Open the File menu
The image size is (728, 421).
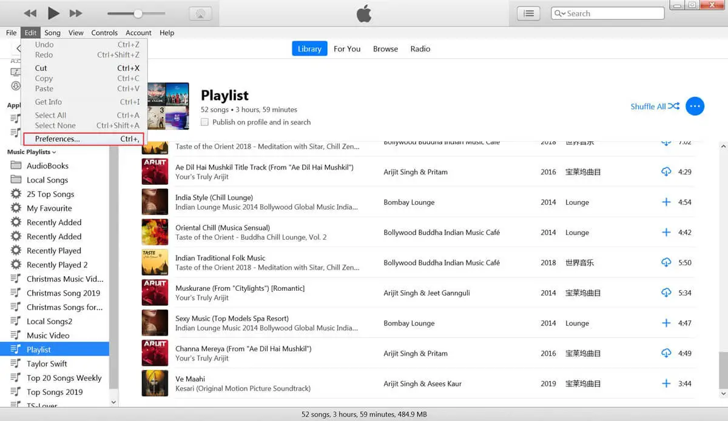click(12, 33)
